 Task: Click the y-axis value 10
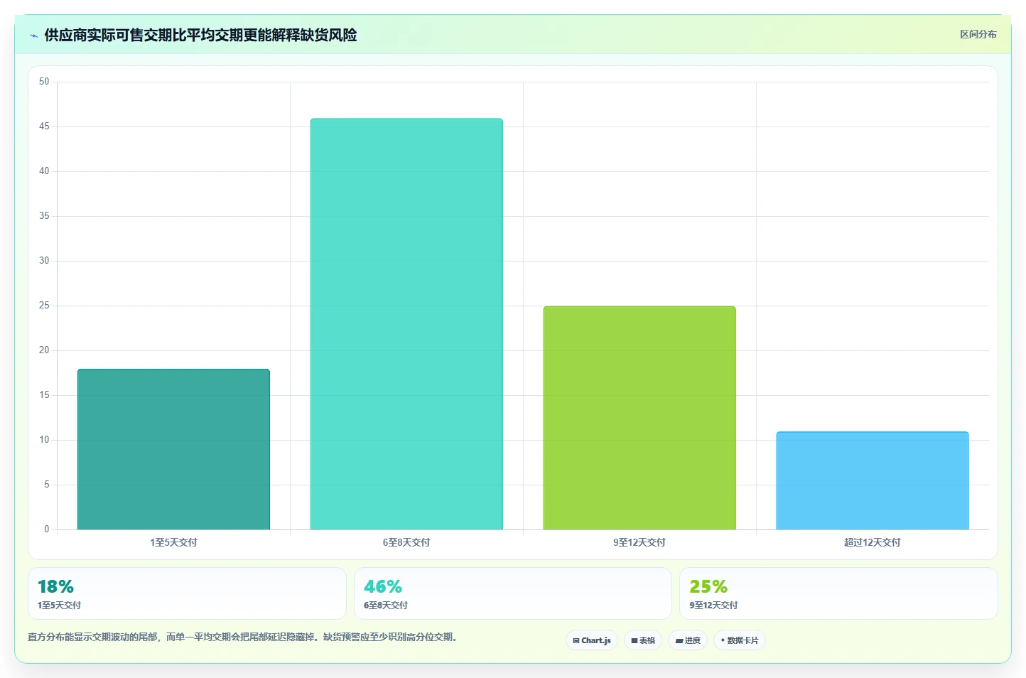pyautogui.click(x=44, y=440)
